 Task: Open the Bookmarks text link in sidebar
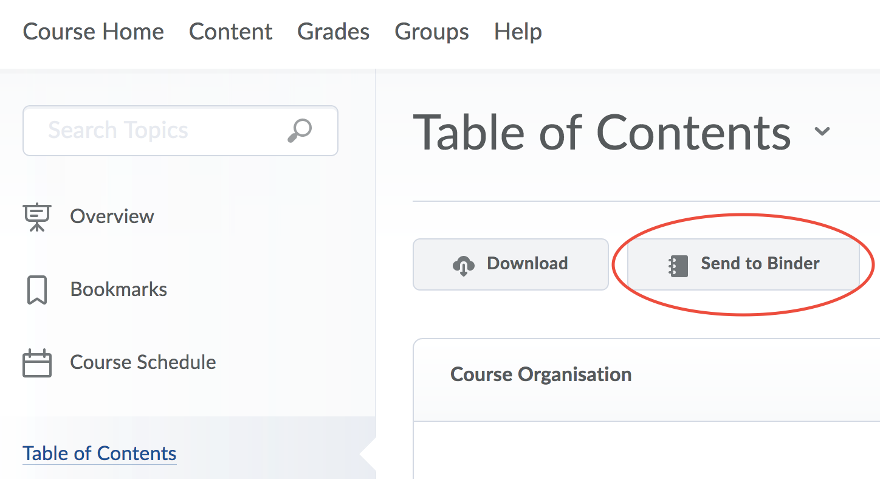[x=119, y=289]
